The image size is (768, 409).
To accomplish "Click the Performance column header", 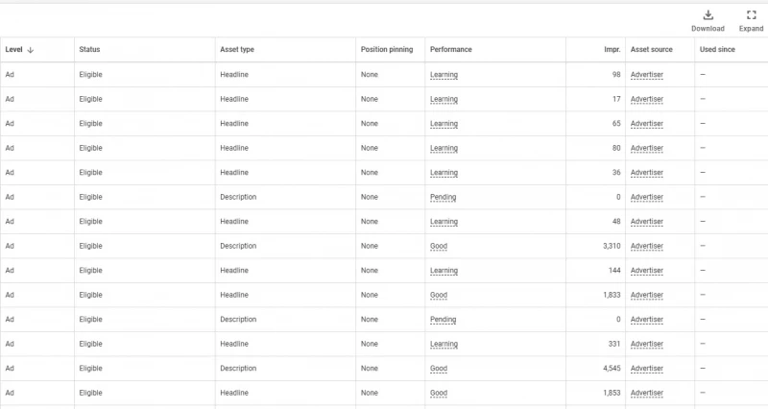I will (451, 50).
